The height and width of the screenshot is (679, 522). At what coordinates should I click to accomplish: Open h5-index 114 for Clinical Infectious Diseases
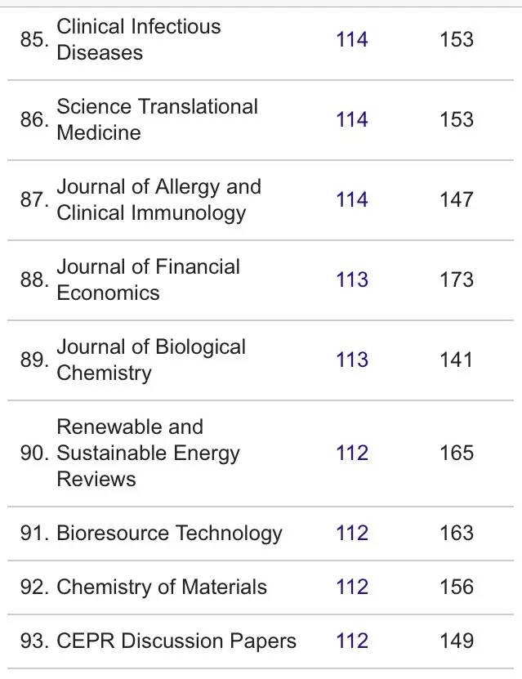[351, 39]
